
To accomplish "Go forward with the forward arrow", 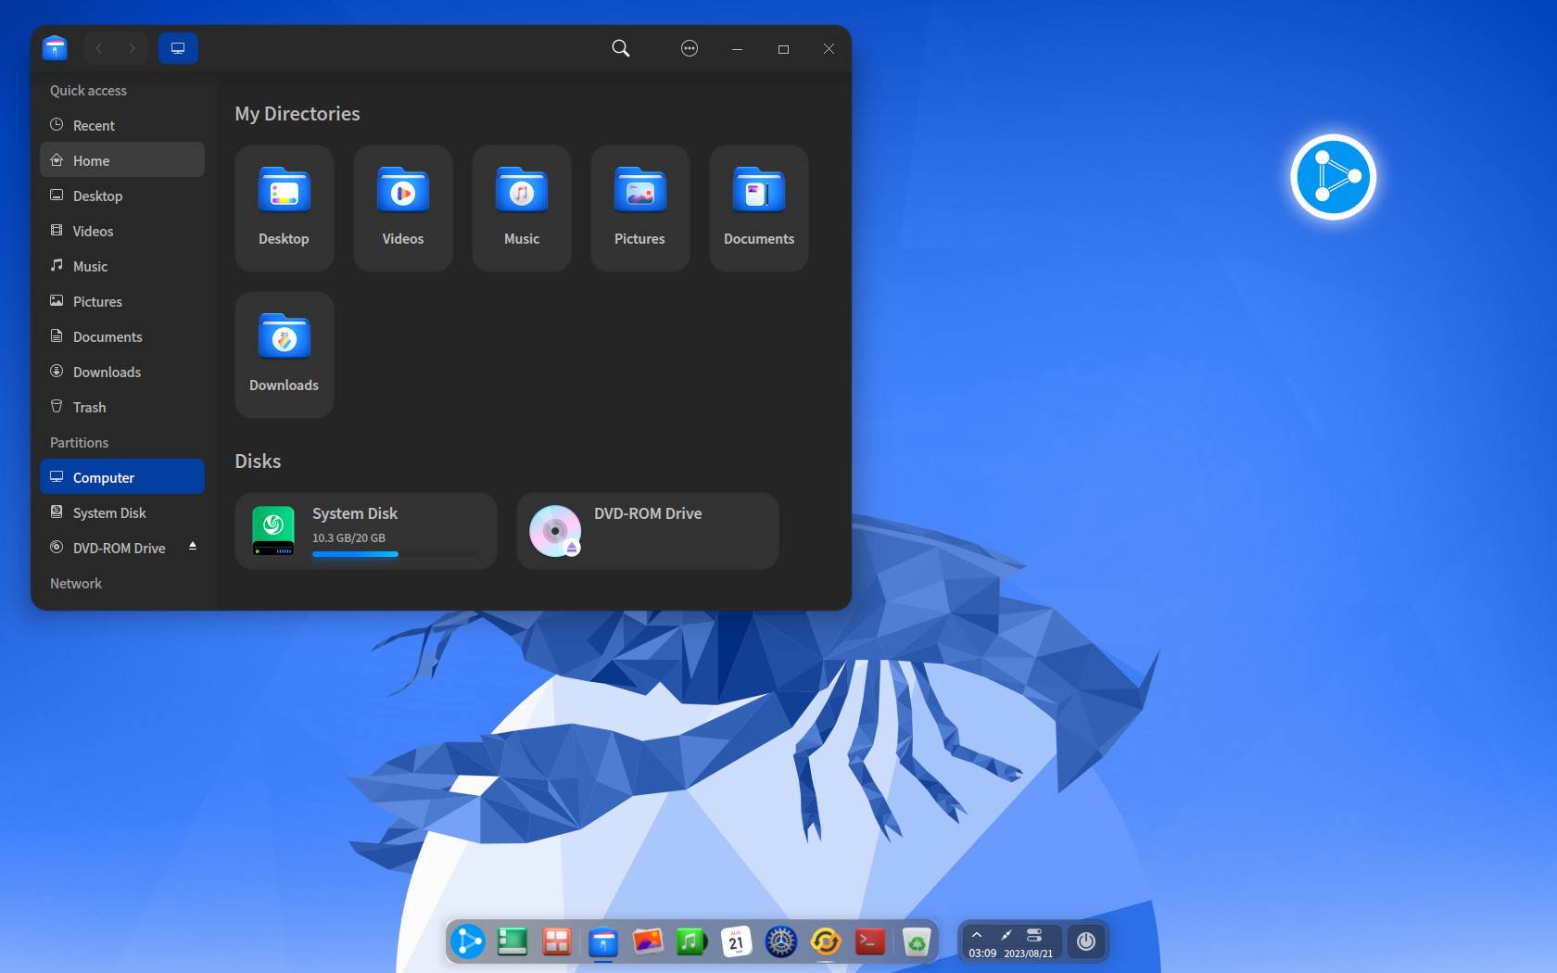I will click(132, 48).
